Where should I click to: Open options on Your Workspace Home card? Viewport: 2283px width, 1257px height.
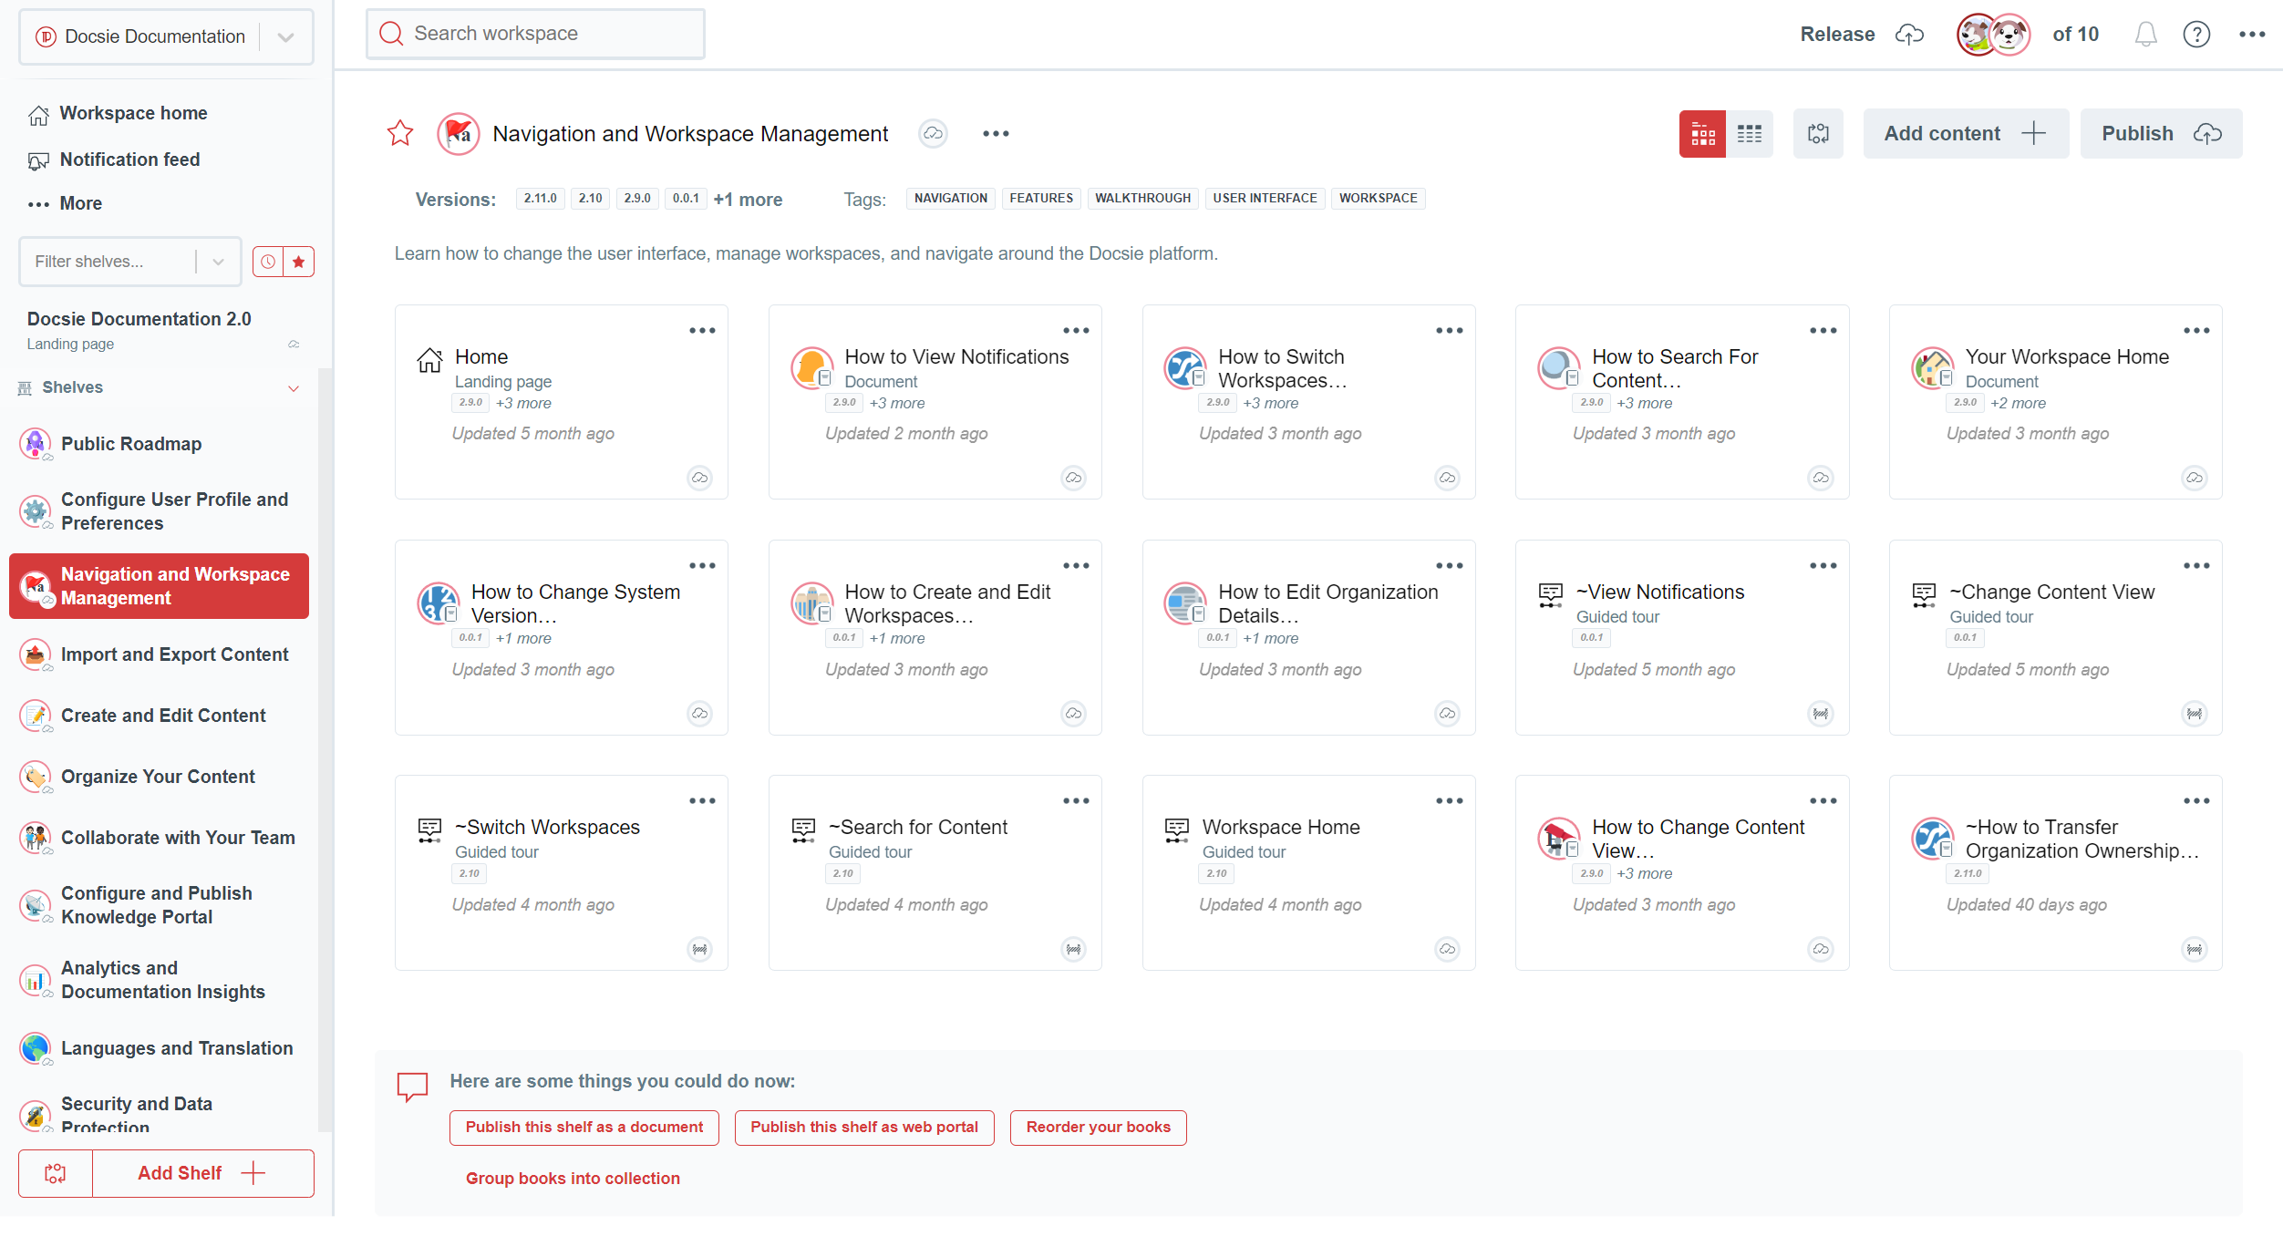(2196, 331)
